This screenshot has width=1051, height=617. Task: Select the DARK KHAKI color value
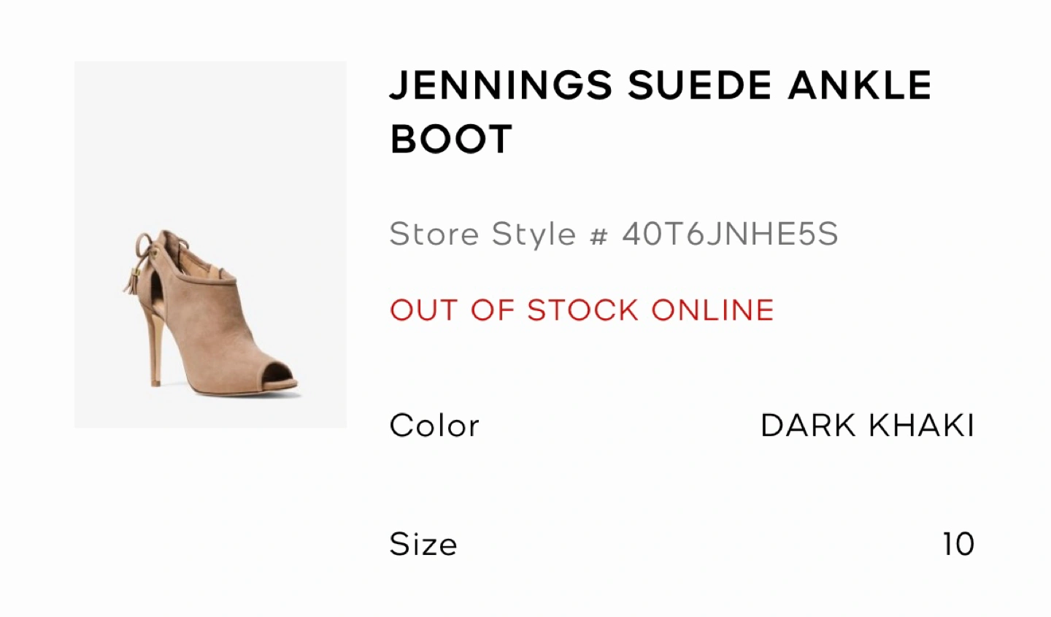[x=867, y=426]
